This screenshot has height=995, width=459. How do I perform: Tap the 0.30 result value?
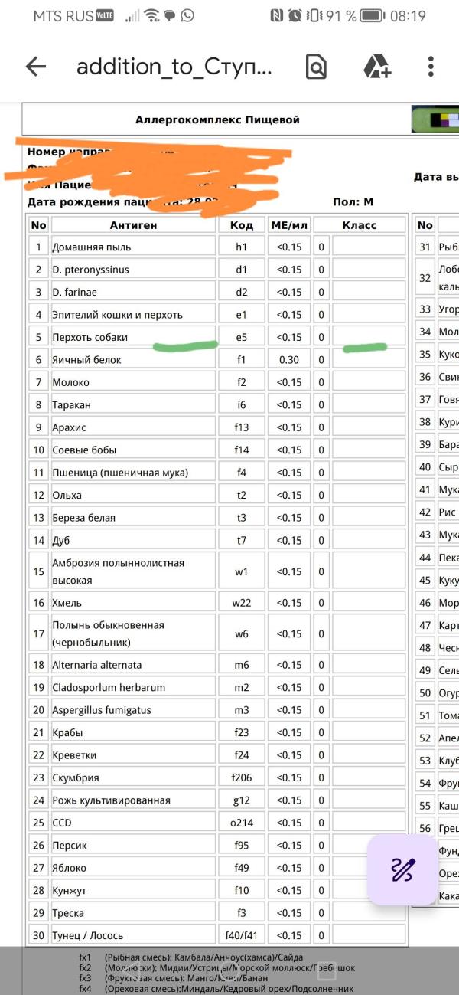pos(289,360)
